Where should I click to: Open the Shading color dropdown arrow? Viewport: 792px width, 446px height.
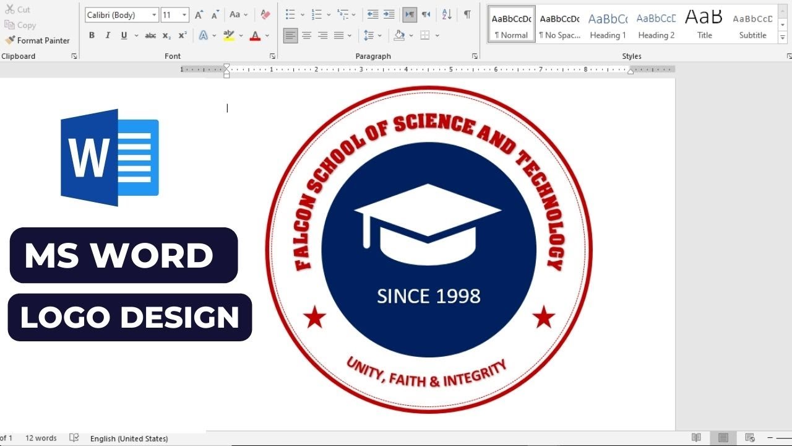click(411, 36)
